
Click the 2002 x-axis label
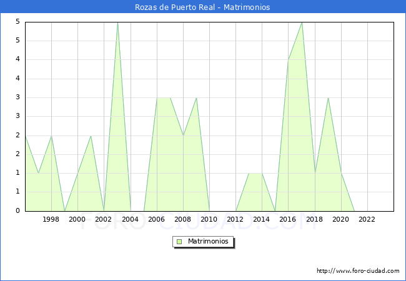pyautogui.click(x=103, y=219)
